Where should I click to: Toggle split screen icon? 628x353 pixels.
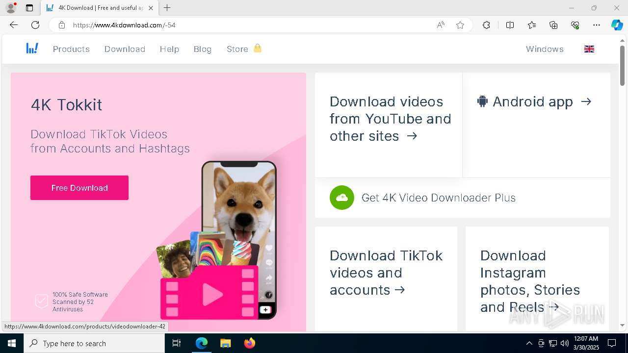510,25
